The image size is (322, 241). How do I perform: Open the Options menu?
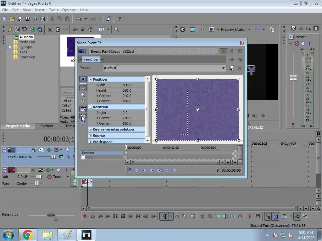69,10
